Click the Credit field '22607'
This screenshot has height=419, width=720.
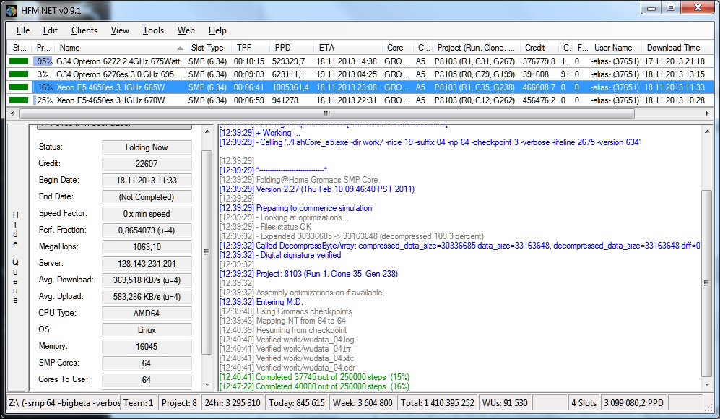147,163
